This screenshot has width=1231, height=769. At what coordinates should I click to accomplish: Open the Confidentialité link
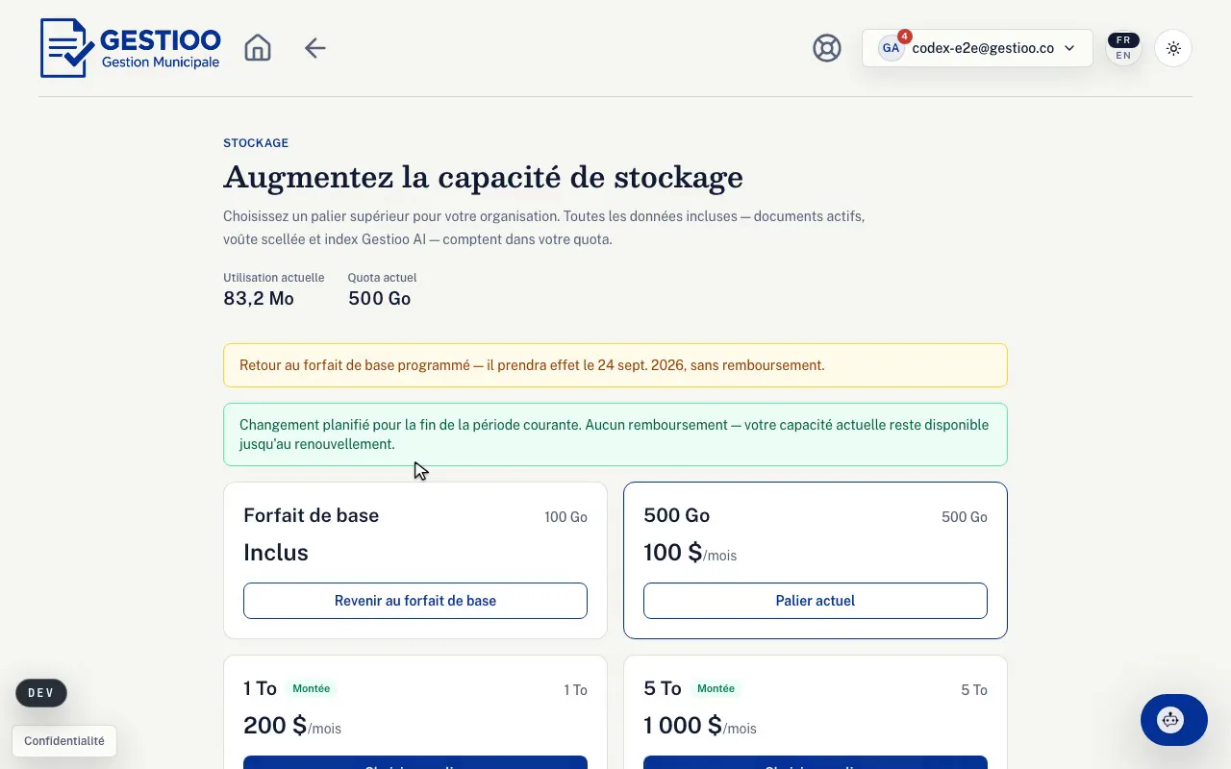coord(64,741)
